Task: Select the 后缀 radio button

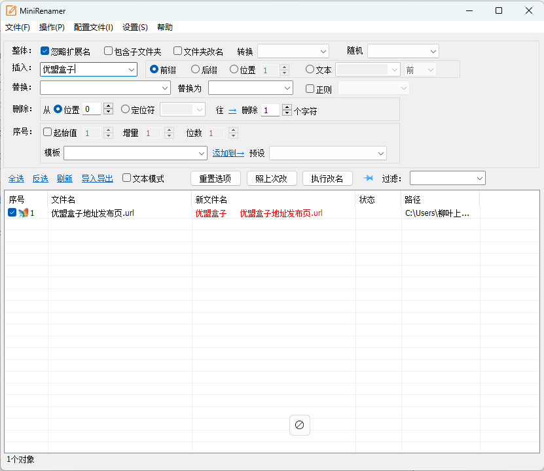Action: point(195,69)
